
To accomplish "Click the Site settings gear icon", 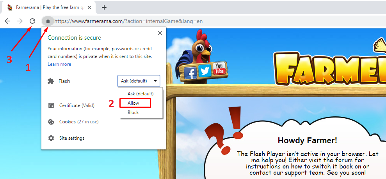I will [x=51, y=138].
